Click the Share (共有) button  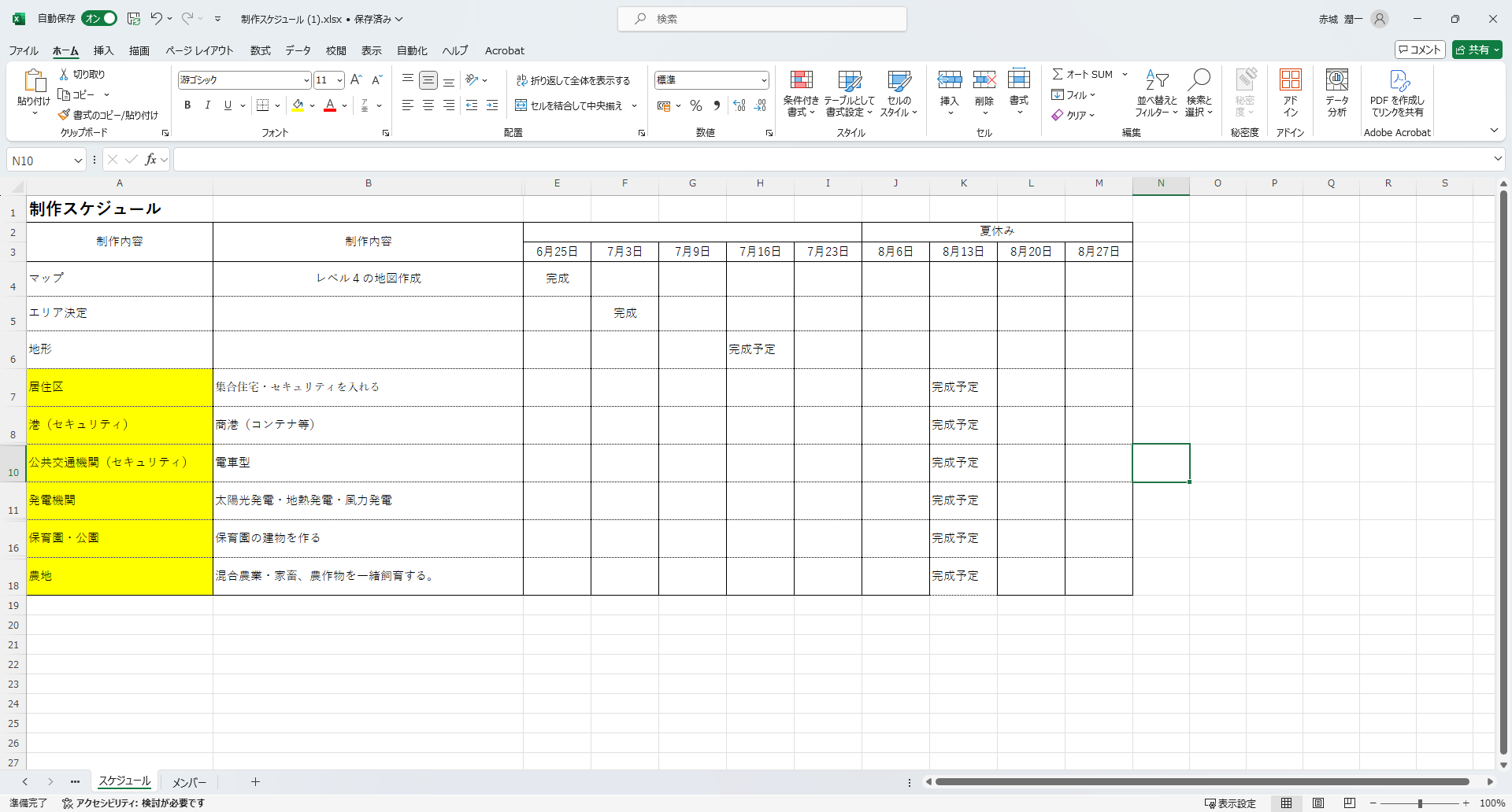click(x=1477, y=50)
